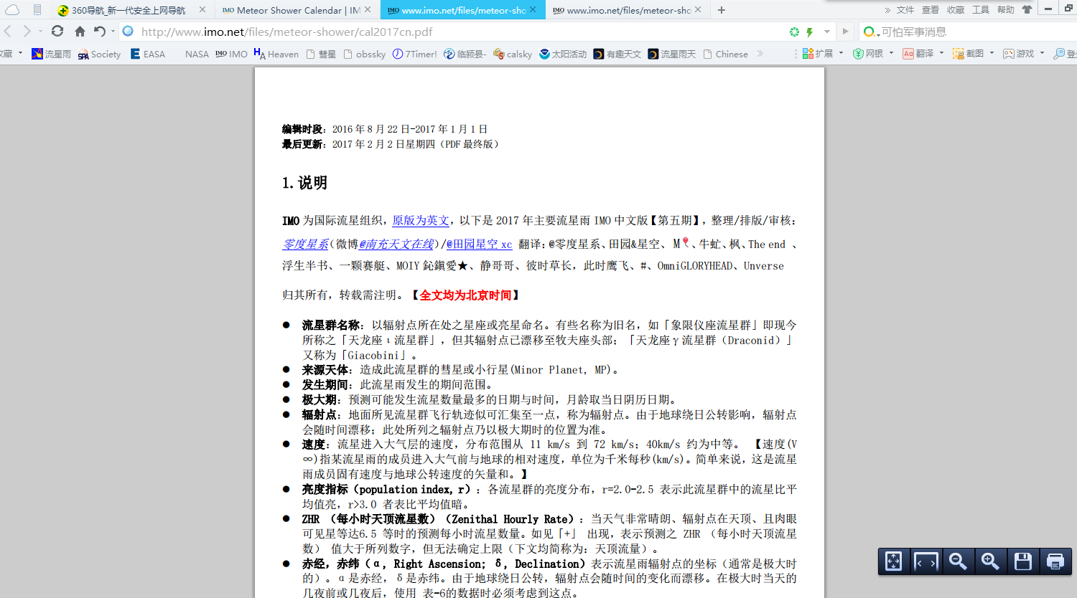
Task: Open the Society bookmark
Action: click(99, 54)
